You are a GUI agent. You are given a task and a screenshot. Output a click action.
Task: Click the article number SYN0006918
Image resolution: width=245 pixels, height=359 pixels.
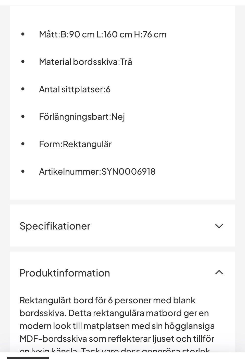(128, 172)
